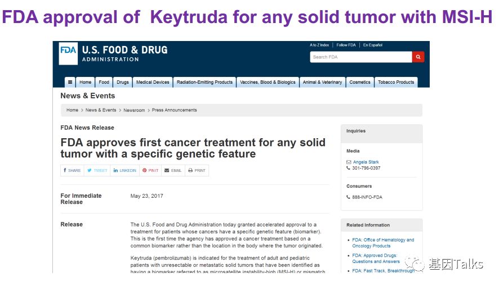
Task: Open Vaccines, Blood & Biologics tab
Action: click(268, 82)
